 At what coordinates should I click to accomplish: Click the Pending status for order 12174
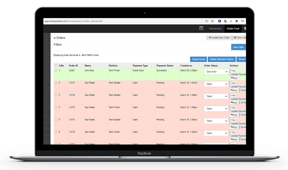[160, 120]
